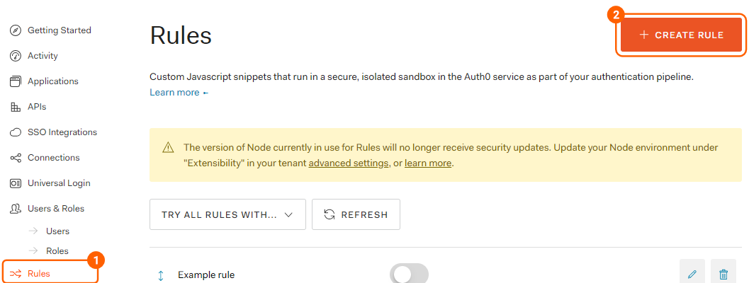Click the Universal Login icon
This screenshot has width=749, height=283.
pyautogui.click(x=16, y=183)
